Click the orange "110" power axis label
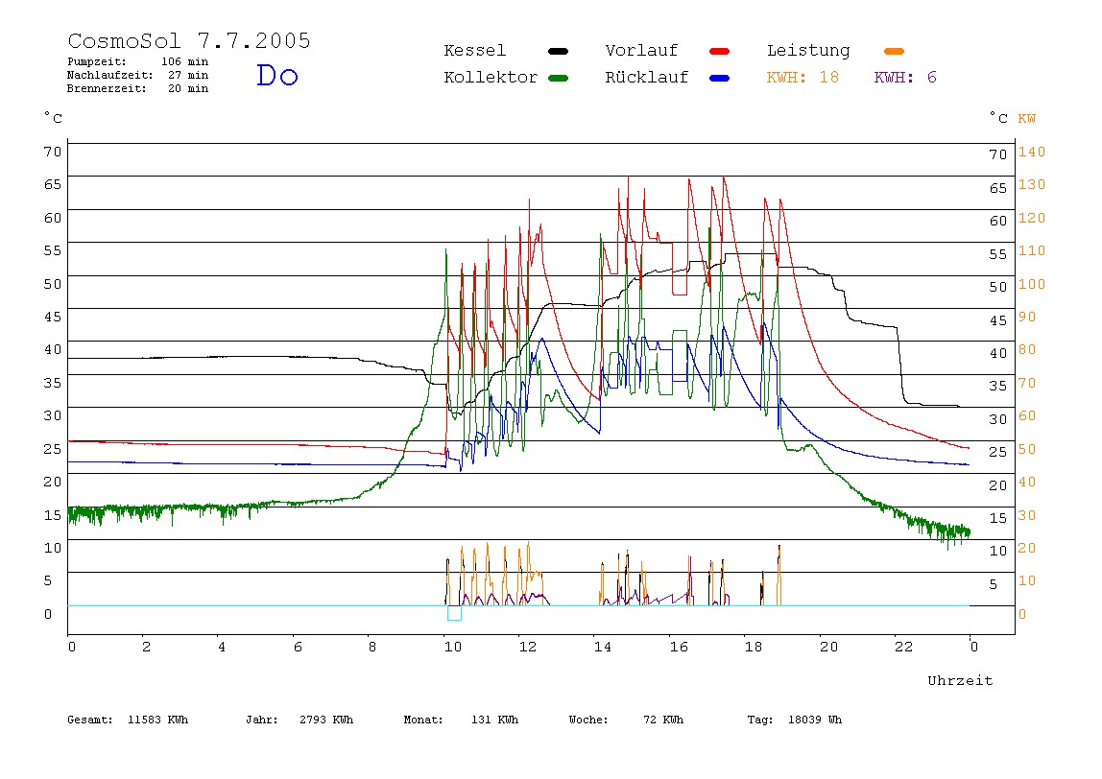 (x=1032, y=250)
